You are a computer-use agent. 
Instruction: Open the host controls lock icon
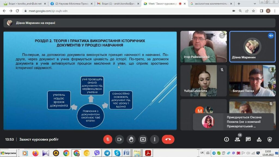coord(269,139)
